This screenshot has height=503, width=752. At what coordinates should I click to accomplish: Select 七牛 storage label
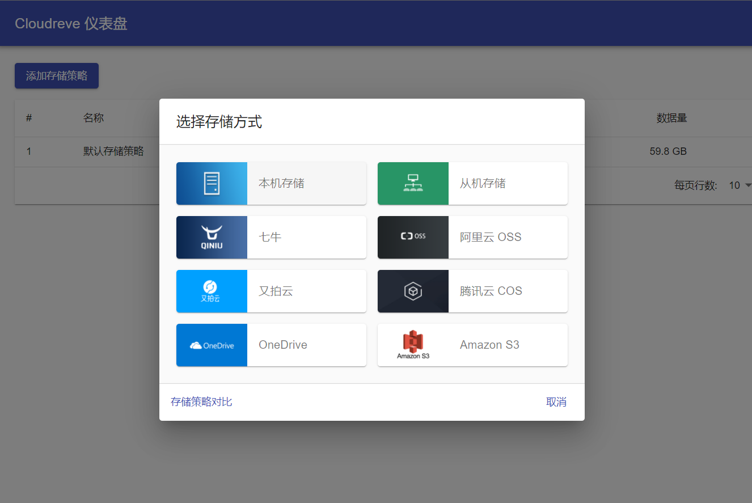(x=270, y=237)
